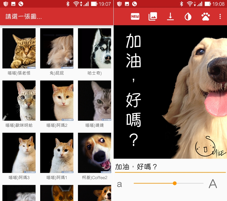The image size is (227, 201).
Task: Open the image gallery icon
Action: point(153,17)
